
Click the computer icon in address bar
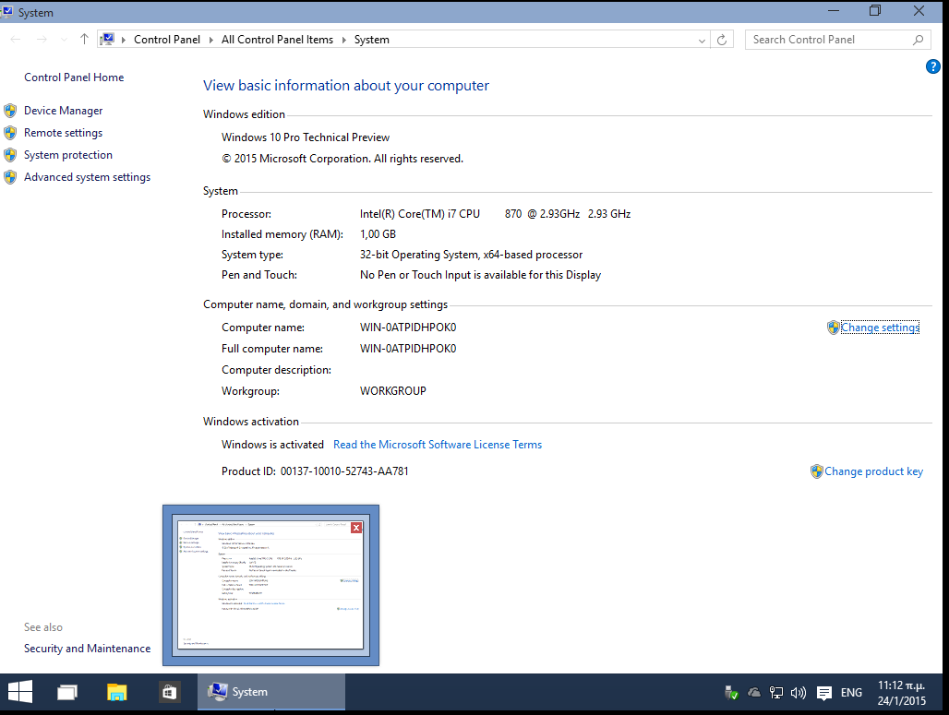(x=108, y=40)
